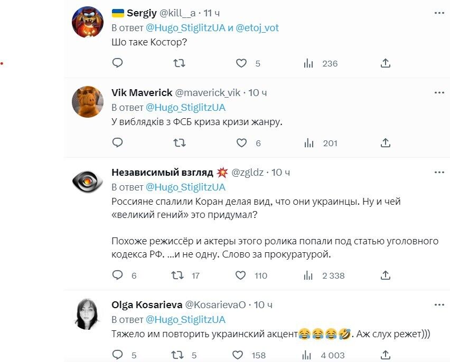Open the retweet icon on Vik Maverick's tweet
The width and height of the screenshot is (450, 362).
pyautogui.click(x=180, y=142)
